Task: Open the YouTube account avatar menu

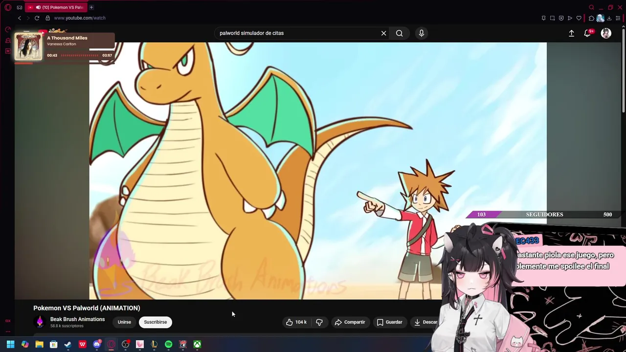Action: (606, 33)
